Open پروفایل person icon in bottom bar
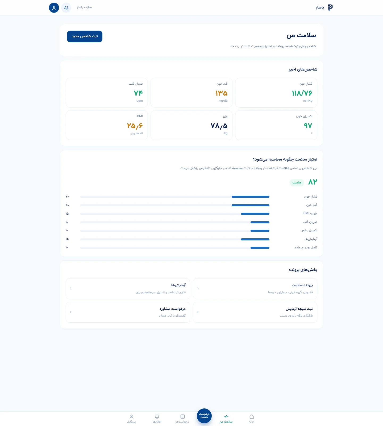This screenshot has height=426, width=383. [x=131, y=417]
